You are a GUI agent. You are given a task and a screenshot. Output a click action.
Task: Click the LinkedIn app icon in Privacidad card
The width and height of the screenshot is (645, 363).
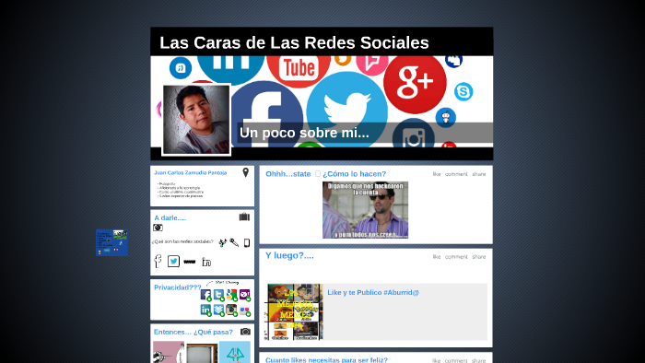click(x=205, y=310)
